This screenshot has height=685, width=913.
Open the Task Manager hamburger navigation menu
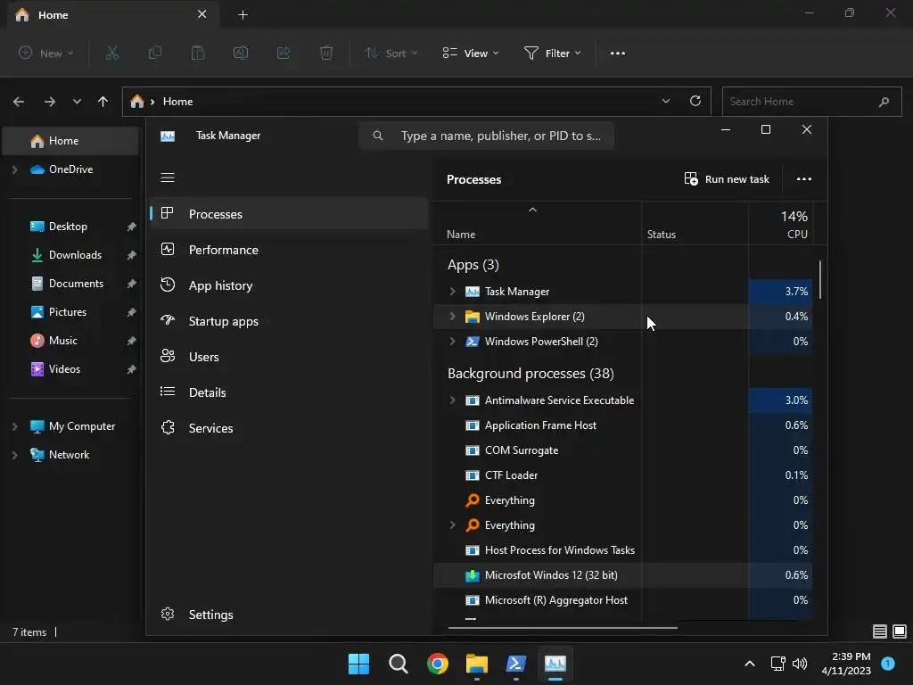pos(168,177)
